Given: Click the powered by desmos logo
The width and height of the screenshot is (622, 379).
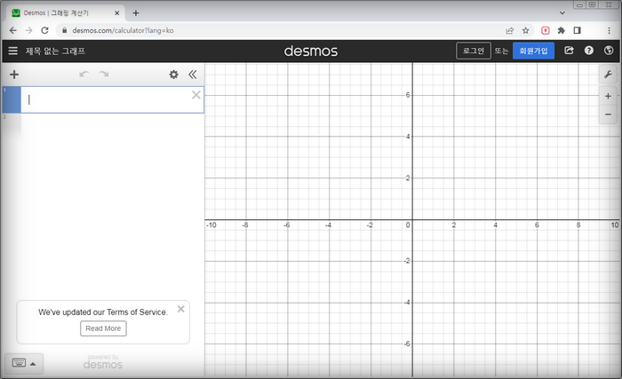Looking at the screenshot, I should (103, 362).
